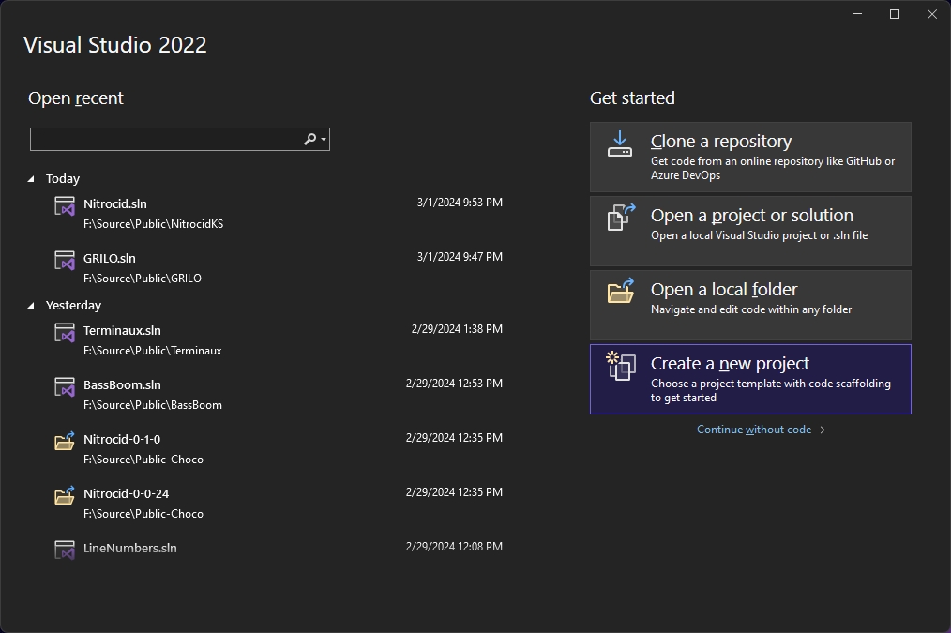Collapse the Yesterday group
This screenshot has height=633, width=951.
31,305
